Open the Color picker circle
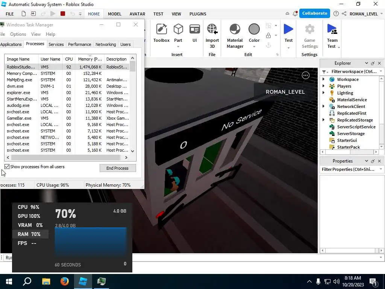This screenshot has width=385, height=289. (x=254, y=29)
